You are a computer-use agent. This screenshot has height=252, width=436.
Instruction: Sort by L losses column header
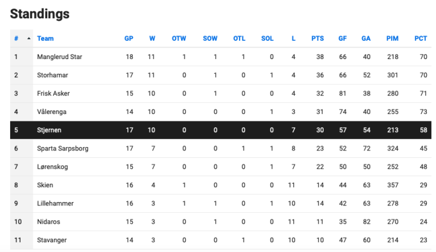[x=294, y=39]
